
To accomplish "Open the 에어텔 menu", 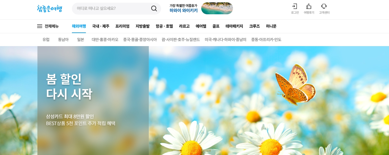I will 201,26.
